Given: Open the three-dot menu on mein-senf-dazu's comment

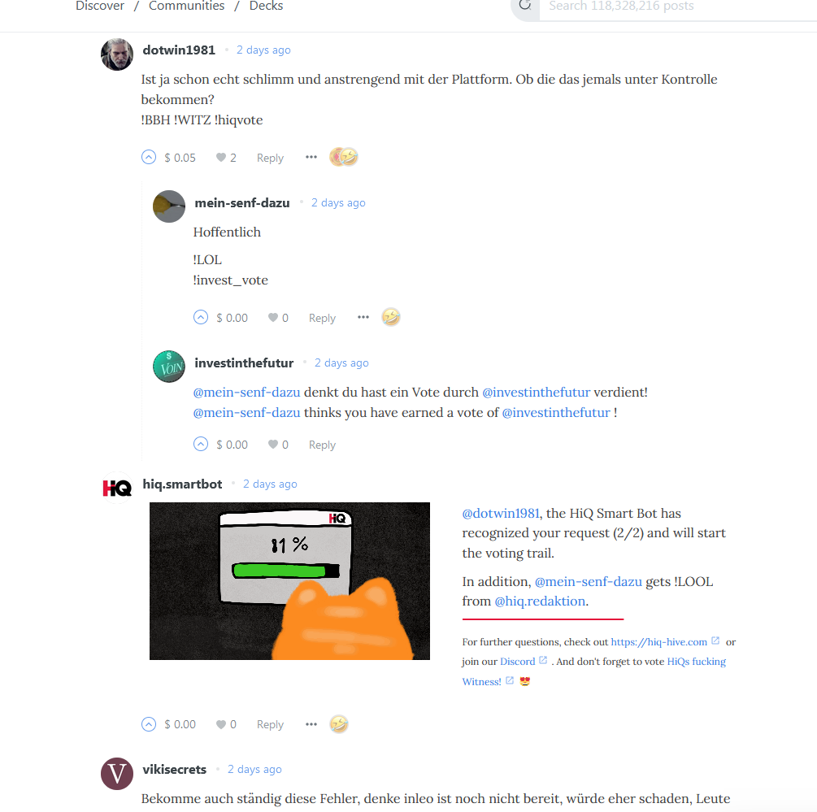Looking at the screenshot, I should pos(363,317).
